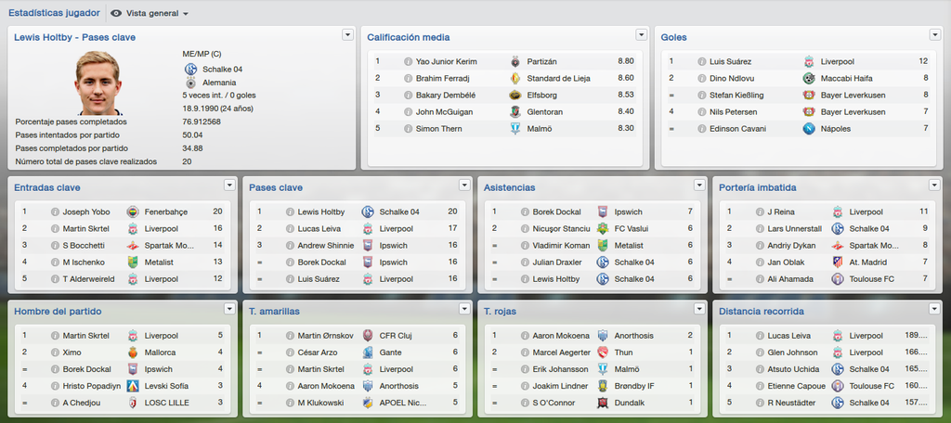Click Lewis Holtby's portrait photo

[x=98, y=83]
